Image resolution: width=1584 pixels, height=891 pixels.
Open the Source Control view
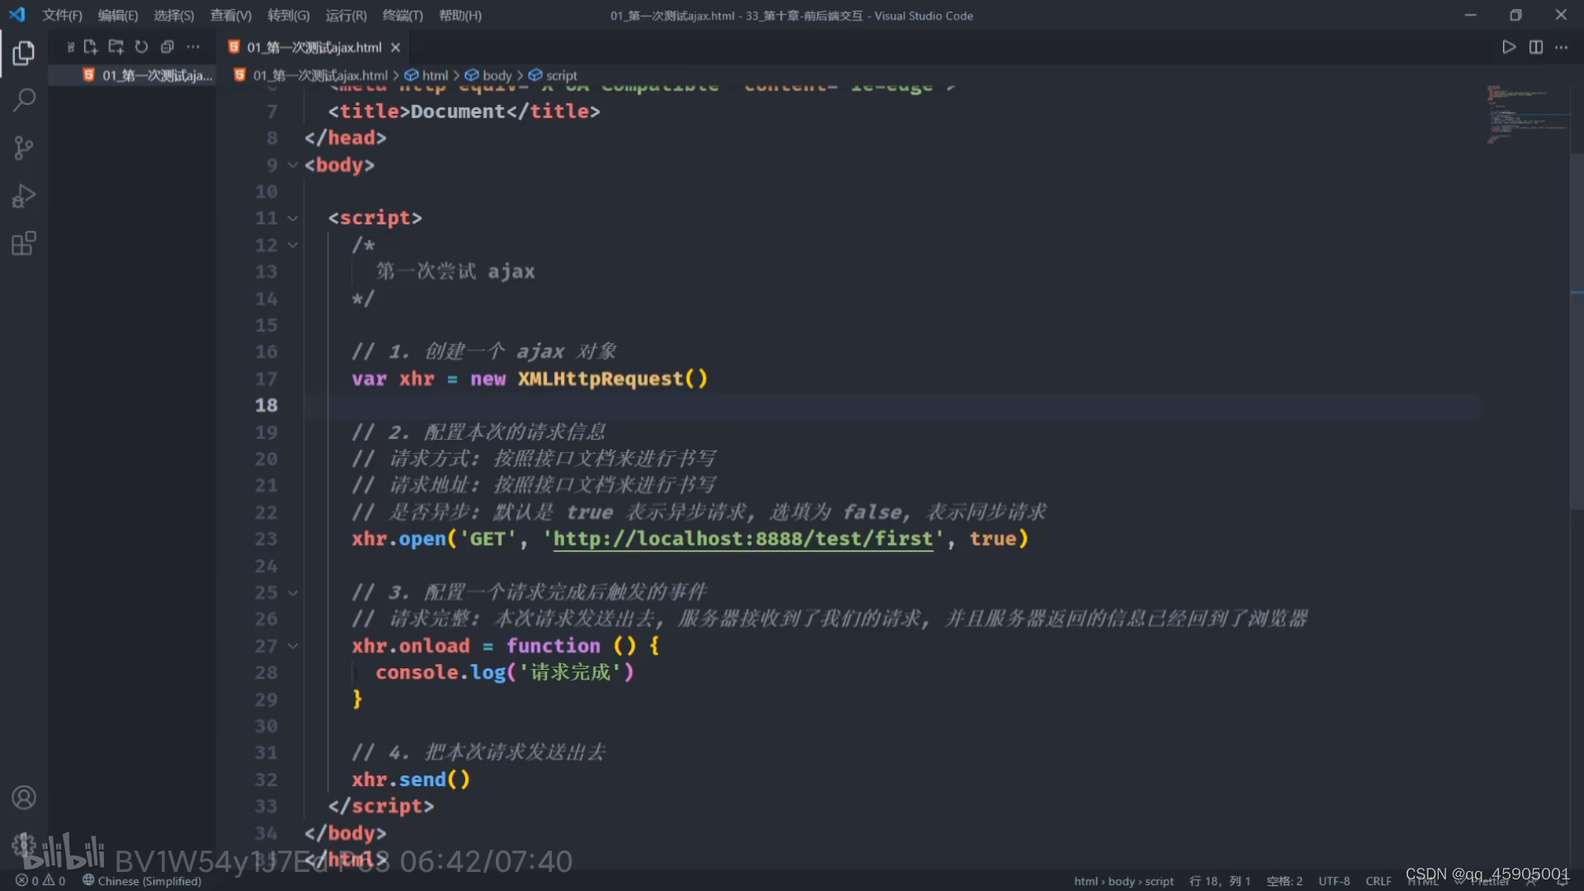pyautogui.click(x=24, y=148)
